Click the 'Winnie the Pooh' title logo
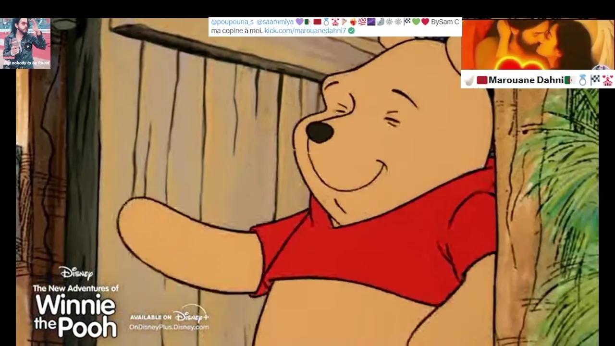This screenshot has height=346, width=615. pos(75,317)
